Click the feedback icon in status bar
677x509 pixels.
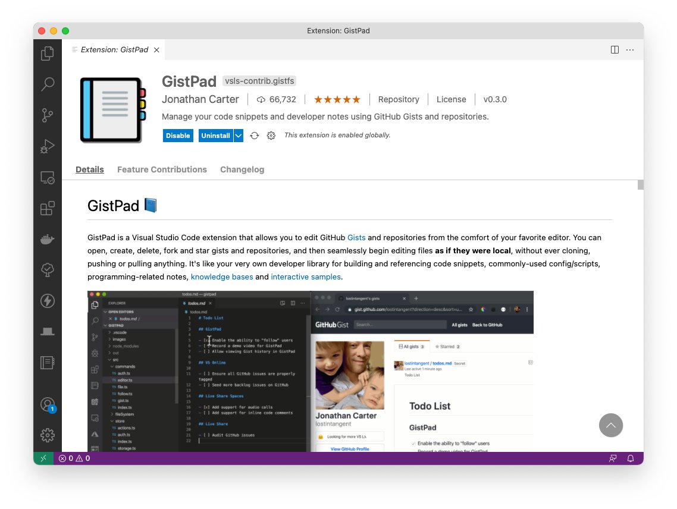tap(613, 458)
